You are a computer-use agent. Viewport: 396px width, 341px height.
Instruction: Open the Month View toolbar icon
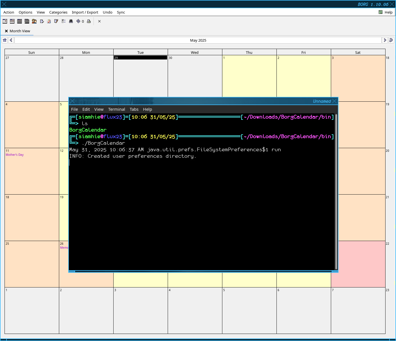(20, 21)
